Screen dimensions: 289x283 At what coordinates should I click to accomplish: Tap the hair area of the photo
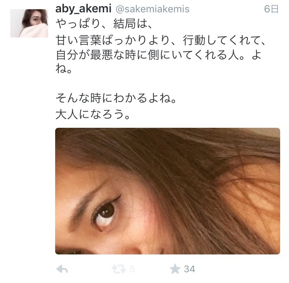tap(203, 166)
